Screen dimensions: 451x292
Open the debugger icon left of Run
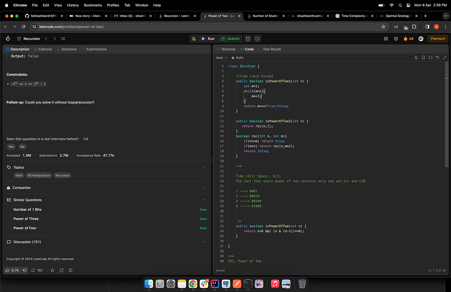tap(194, 39)
